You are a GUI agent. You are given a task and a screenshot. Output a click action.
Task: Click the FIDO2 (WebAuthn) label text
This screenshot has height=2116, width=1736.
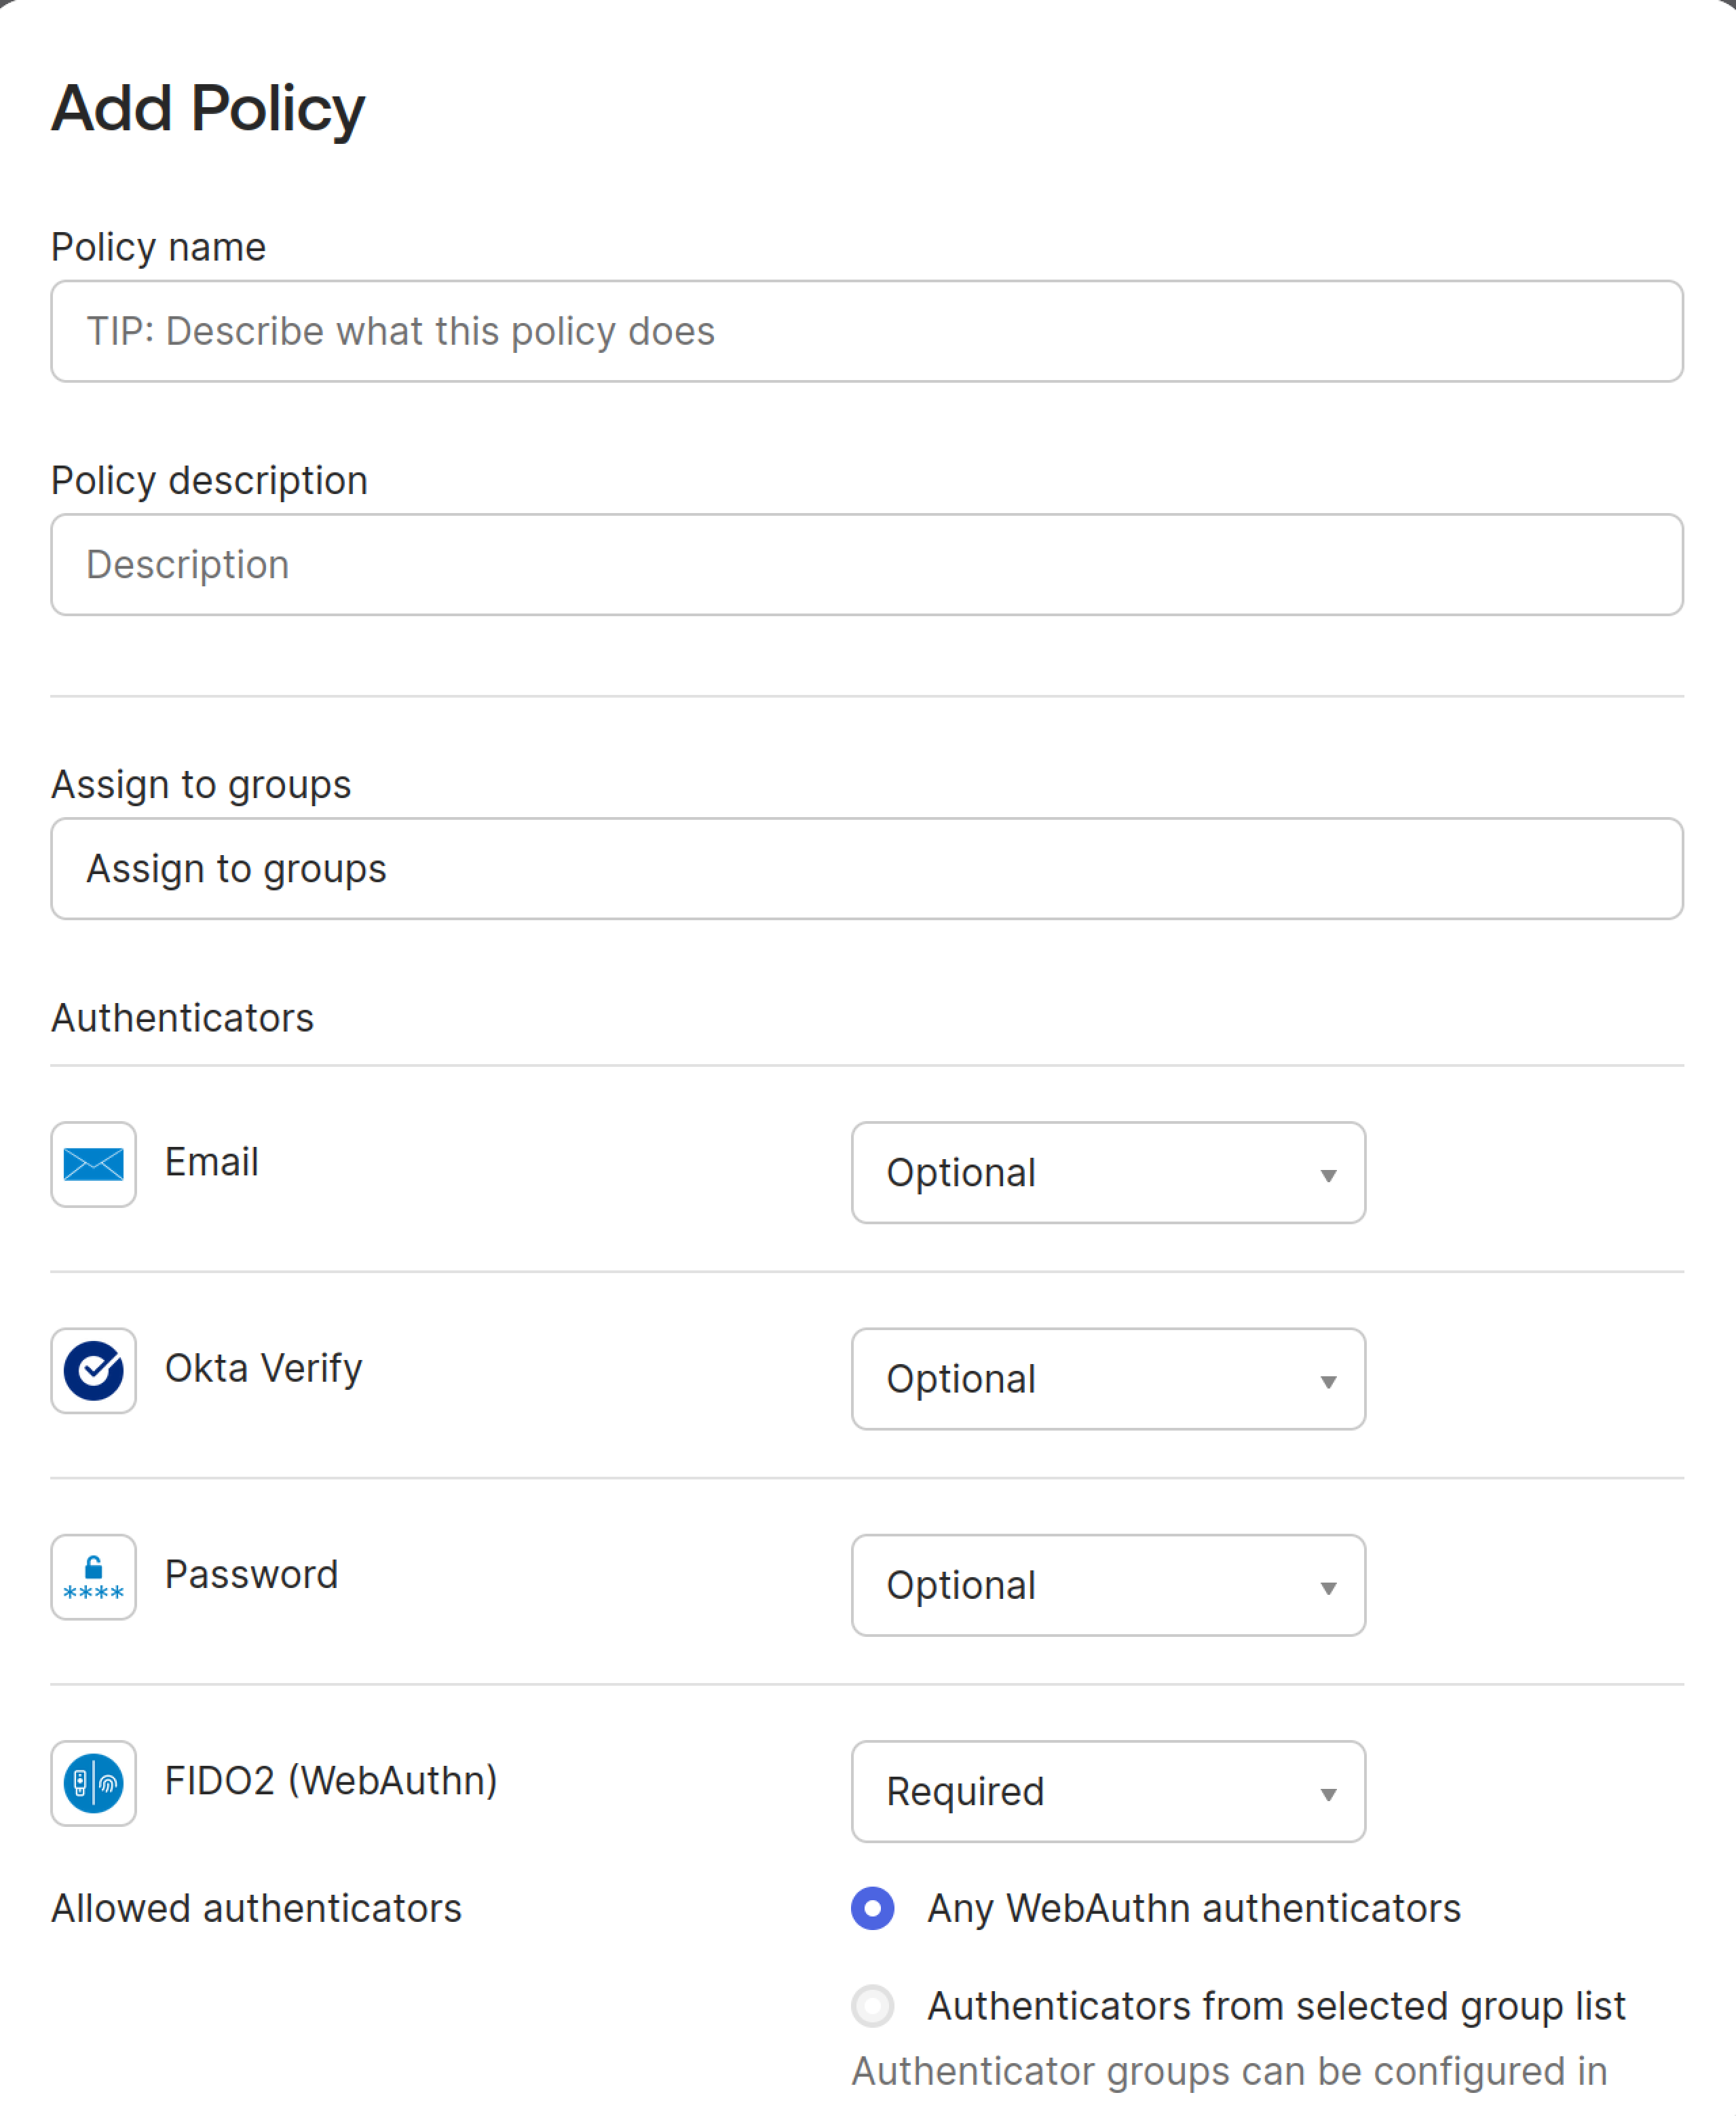coord(330,1781)
